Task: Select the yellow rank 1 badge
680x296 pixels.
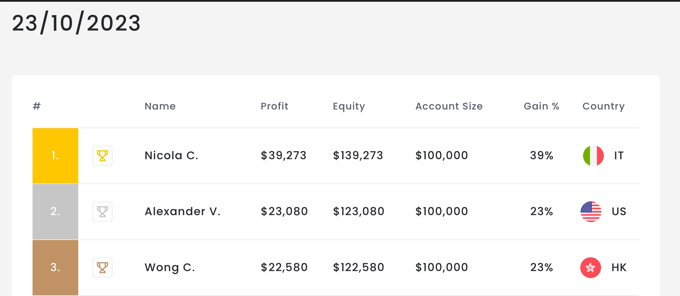Action: click(55, 156)
